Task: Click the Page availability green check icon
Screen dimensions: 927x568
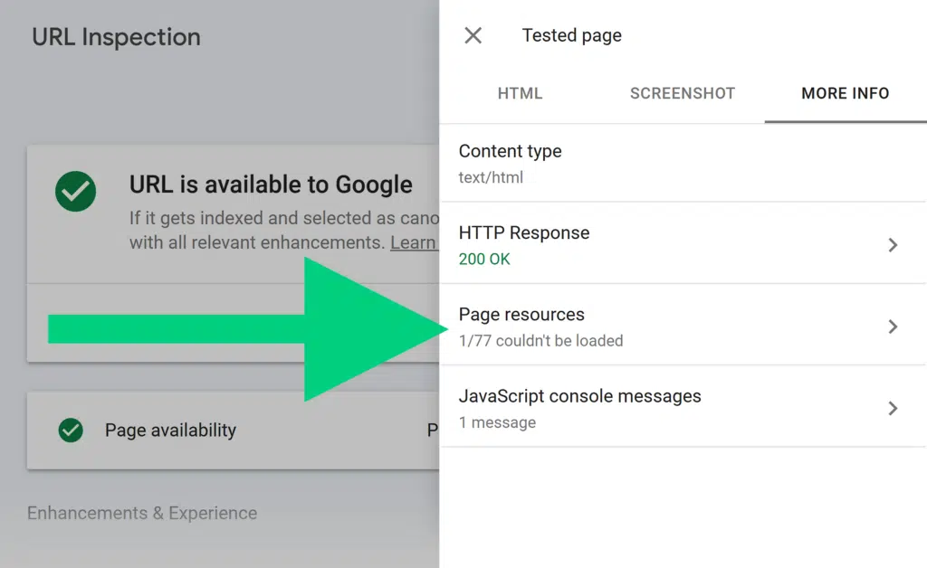Action: click(70, 431)
